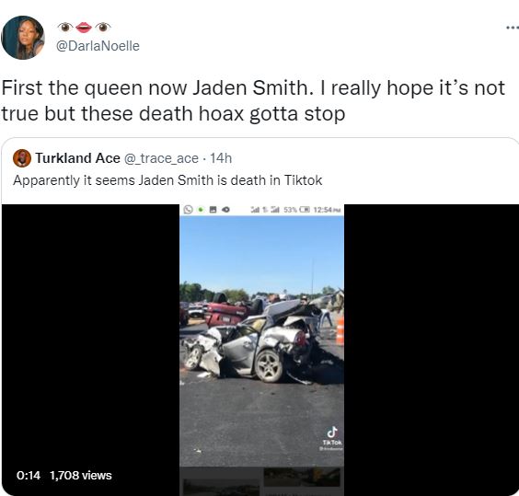Click main tweet text about death hoax

(x=253, y=101)
